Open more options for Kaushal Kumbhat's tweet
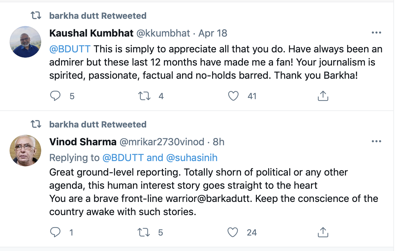This screenshot has width=397, height=251. tap(376, 33)
